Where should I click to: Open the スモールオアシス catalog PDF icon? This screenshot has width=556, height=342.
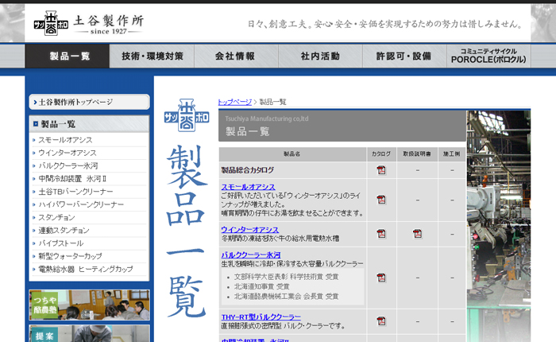point(381,200)
